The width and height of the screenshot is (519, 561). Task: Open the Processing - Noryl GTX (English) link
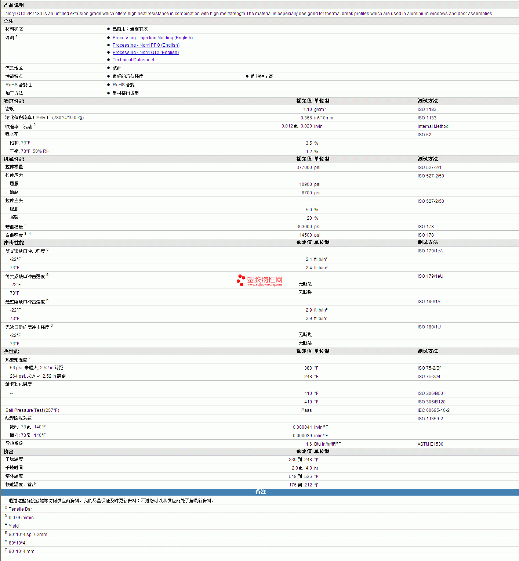pos(146,53)
